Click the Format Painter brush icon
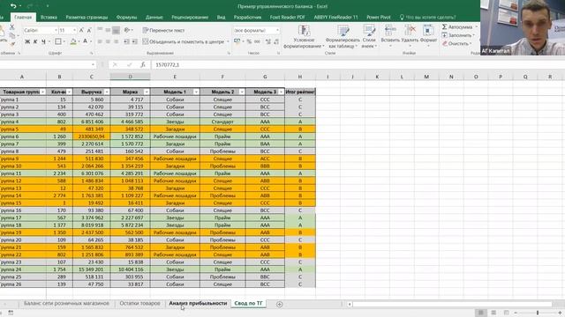This screenshot has width=565, height=317. [12, 43]
